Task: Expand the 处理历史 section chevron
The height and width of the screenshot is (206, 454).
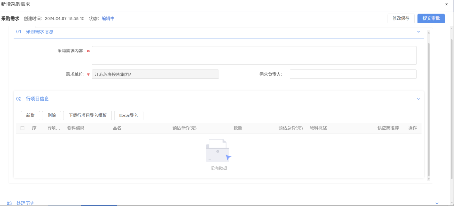Action: pyautogui.click(x=437, y=203)
